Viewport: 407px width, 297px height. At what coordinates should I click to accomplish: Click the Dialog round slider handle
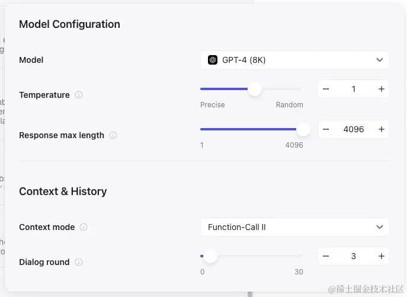(x=210, y=256)
